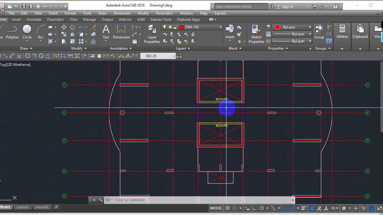
Task: Toggle drawing grid display in status bar
Action: click(x=228, y=208)
